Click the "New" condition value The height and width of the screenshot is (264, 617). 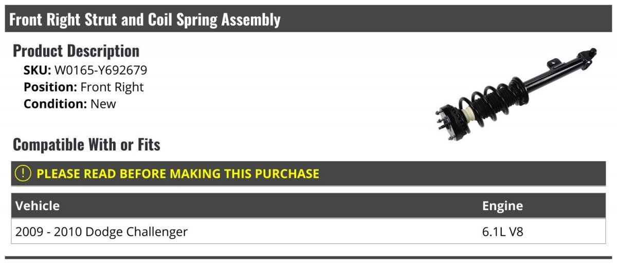pos(103,104)
